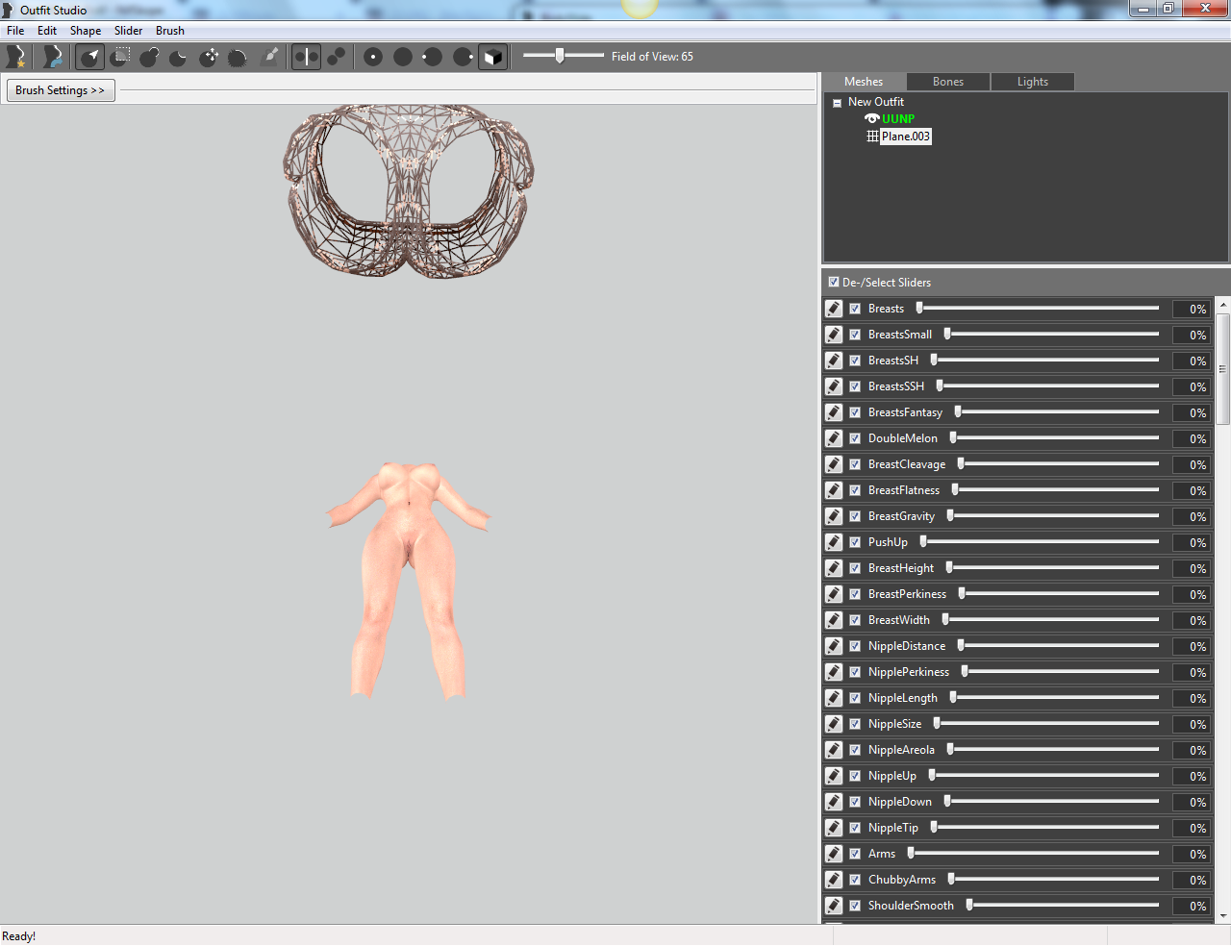The image size is (1231, 946).
Task: Open the Edit menu
Action: (x=47, y=31)
